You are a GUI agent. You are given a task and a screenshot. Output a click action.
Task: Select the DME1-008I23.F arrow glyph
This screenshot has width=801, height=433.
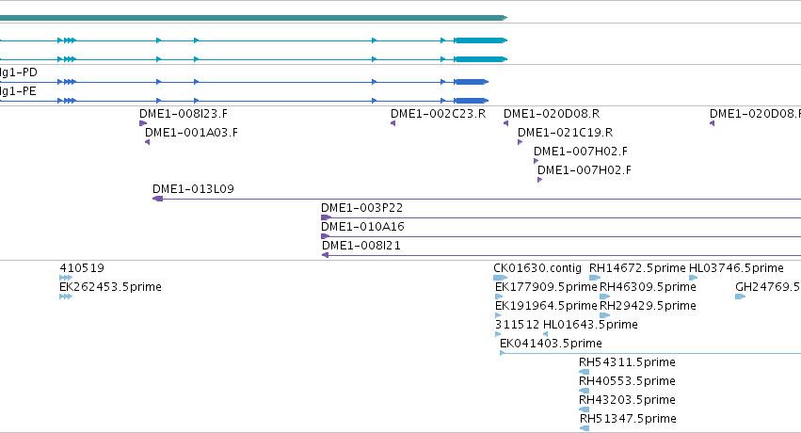143,123
